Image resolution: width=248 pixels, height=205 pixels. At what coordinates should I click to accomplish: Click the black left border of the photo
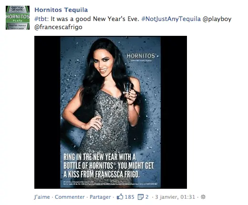(47, 112)
